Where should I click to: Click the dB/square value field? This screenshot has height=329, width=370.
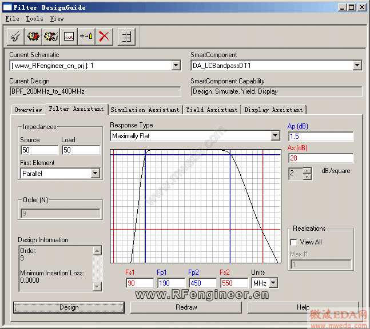point(296,174)
